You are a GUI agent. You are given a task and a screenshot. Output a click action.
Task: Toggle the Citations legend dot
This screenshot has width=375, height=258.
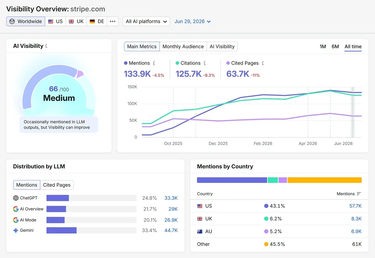click(x=177, y=63)
